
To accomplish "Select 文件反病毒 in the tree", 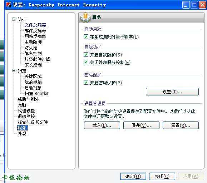I will pyautogui.click(x=35, y=25).
